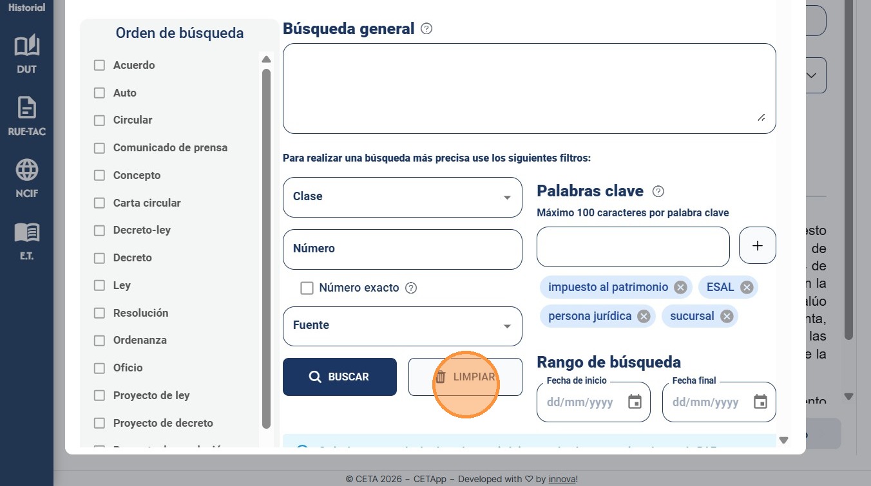
Task: Click 'Máximo 100 caracteres por palabra clave' text
Action: (x=633, y=212)
